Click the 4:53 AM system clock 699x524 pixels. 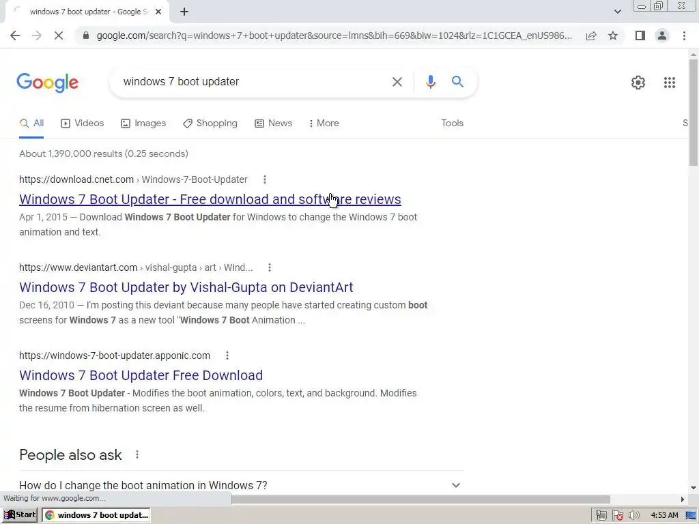664,515
